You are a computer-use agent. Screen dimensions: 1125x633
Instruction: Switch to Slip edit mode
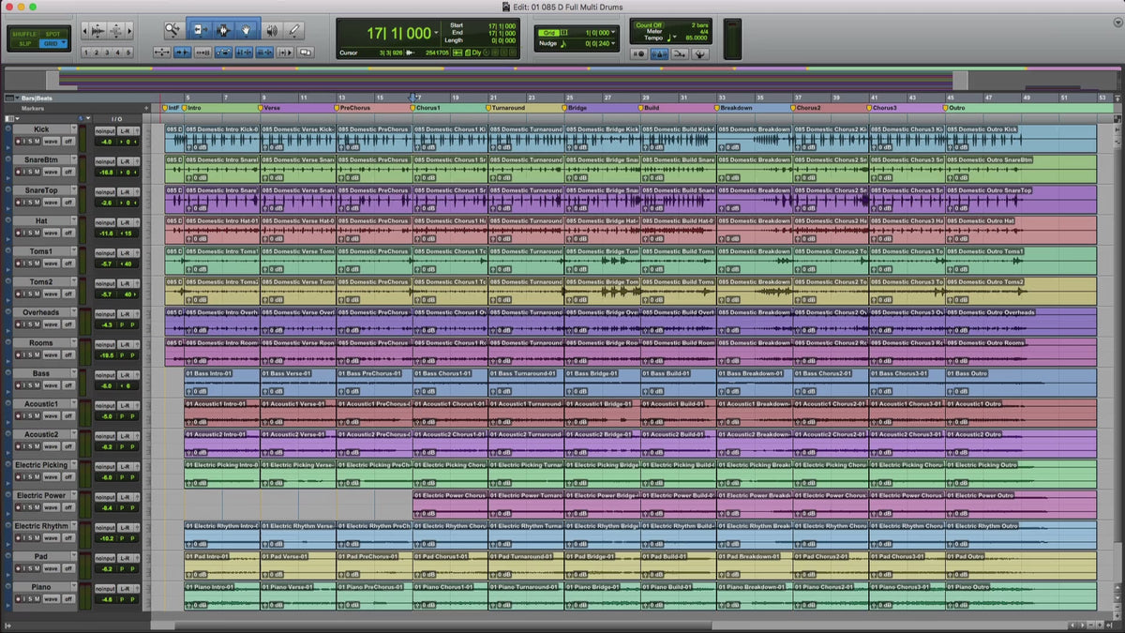23,43
